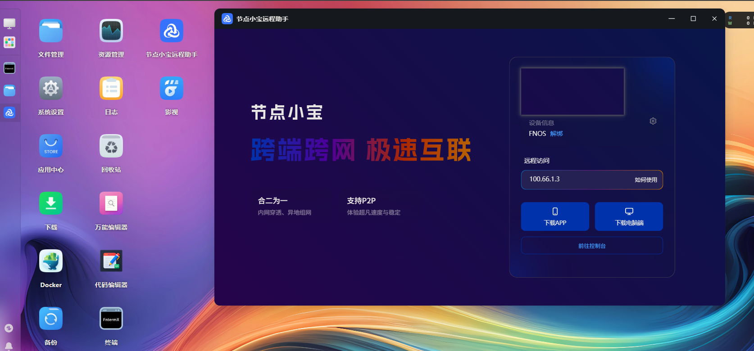This screenshot has width=754, height=351.
Task: Open the 日志 app icon
Action: (111, 89)
